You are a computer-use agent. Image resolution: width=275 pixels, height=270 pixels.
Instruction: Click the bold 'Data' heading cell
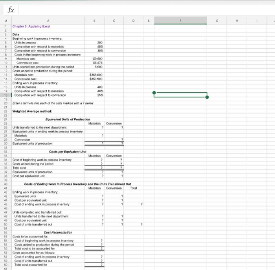click(x=16, y=34)
